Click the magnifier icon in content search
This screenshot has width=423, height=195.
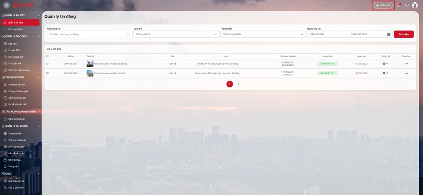click(x=128, y=34)
